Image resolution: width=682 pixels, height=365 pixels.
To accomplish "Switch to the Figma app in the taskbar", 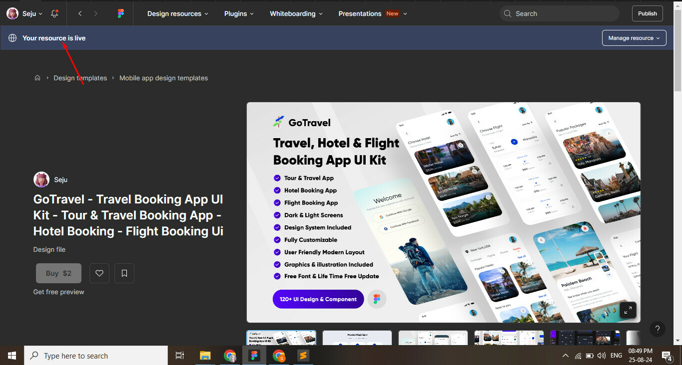I will (254, 356).
